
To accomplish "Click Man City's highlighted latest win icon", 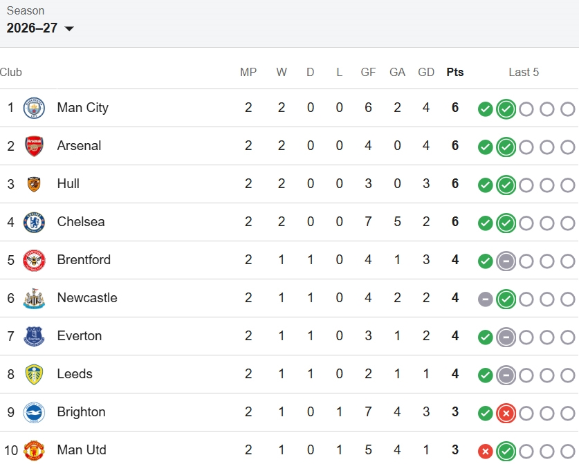I will pyautogui.click(x=506, y=109).
